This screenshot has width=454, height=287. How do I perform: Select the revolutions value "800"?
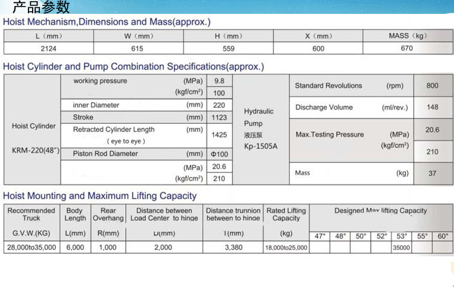pos(432,86)
